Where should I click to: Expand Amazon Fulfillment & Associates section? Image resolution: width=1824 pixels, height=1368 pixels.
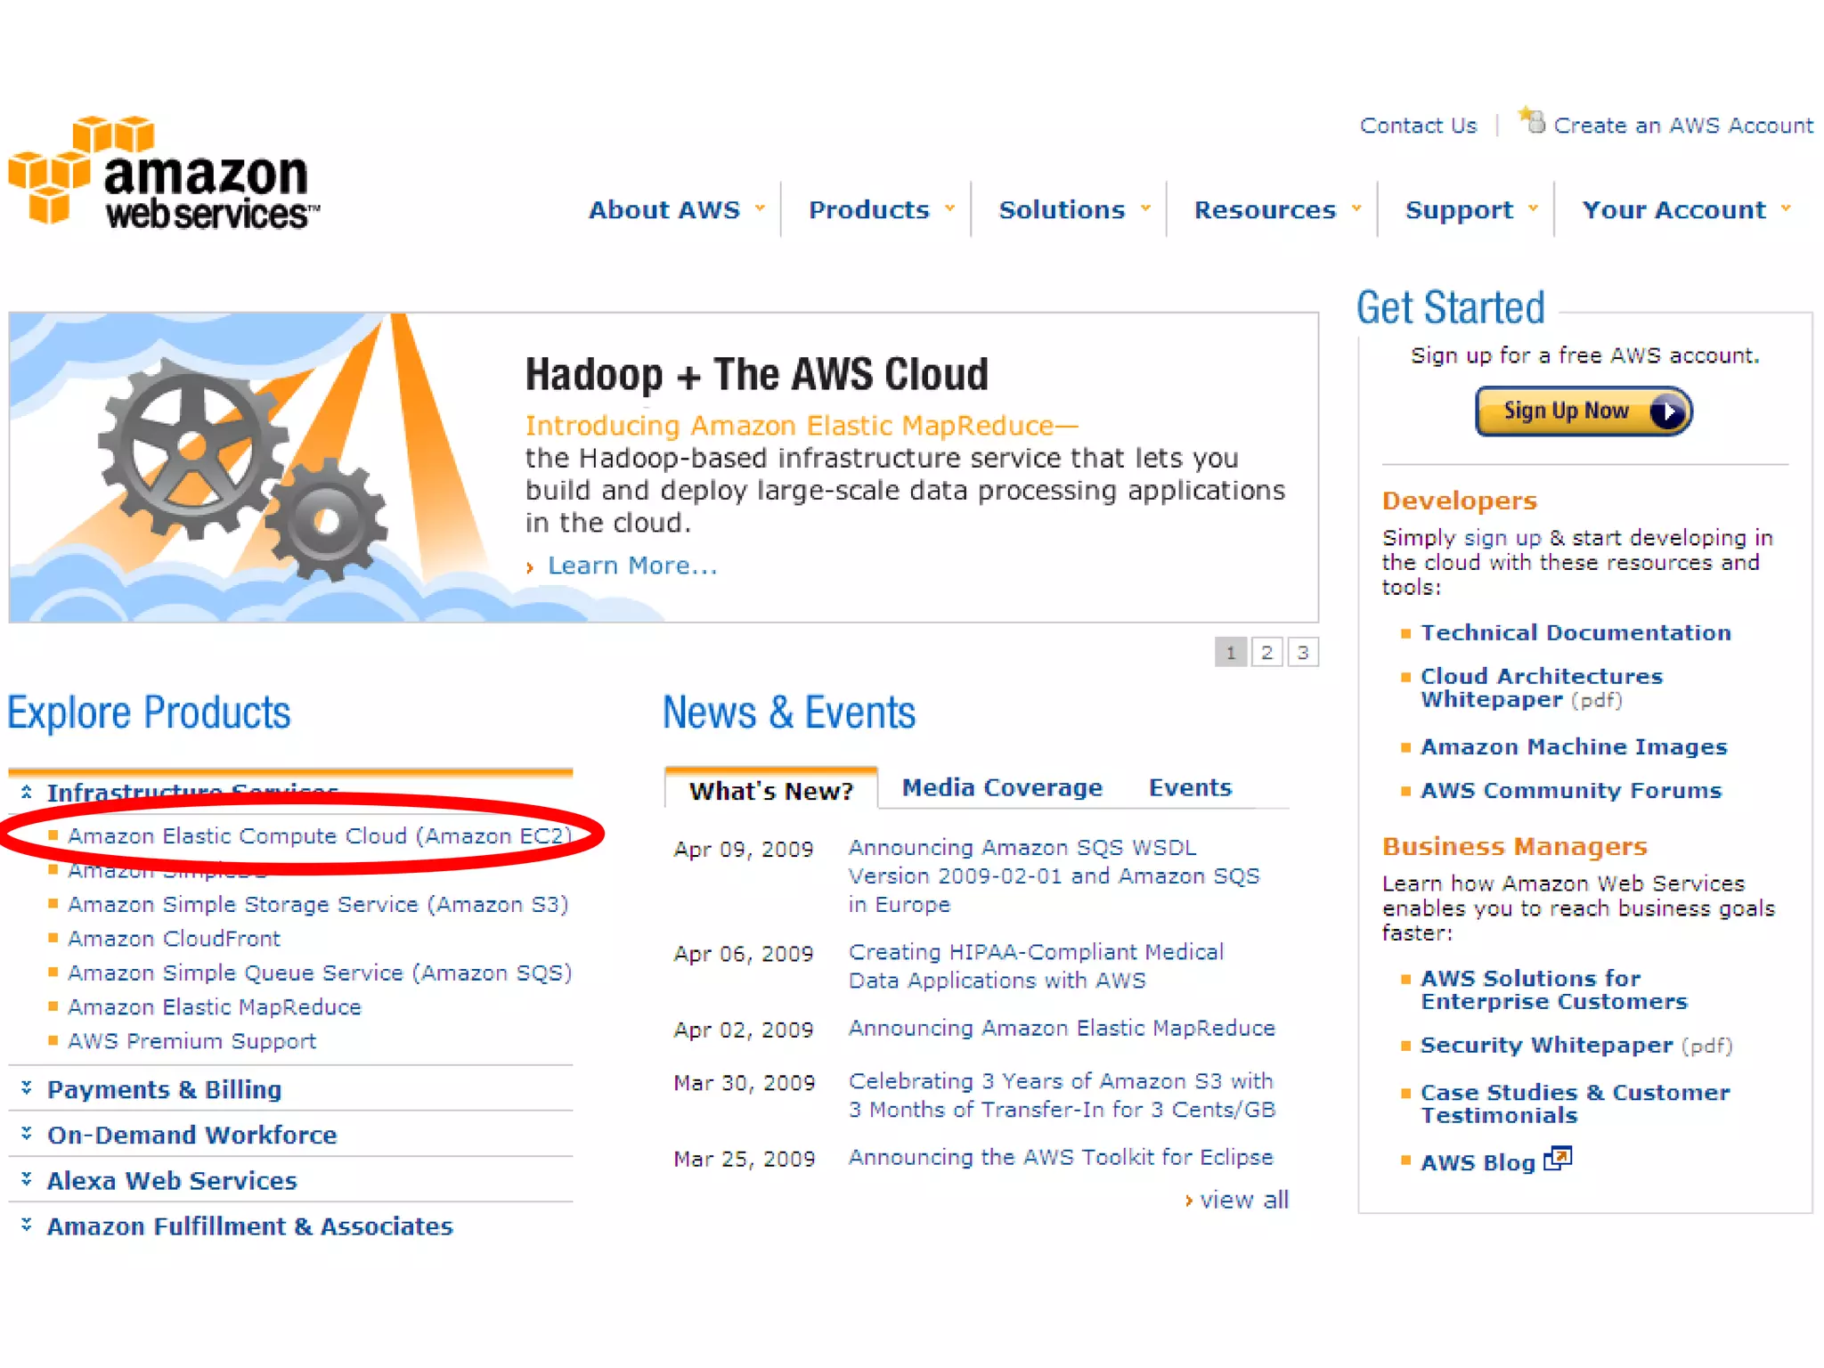click(x=27, y=1225)
